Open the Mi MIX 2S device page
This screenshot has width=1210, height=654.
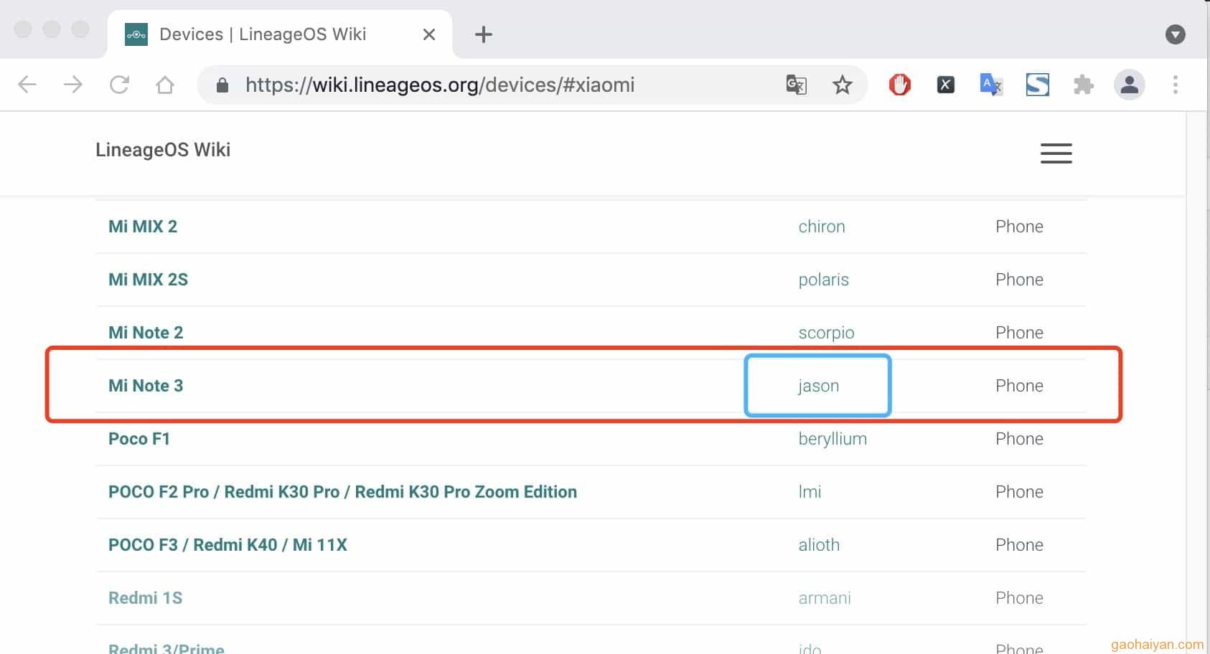(148, 279)
